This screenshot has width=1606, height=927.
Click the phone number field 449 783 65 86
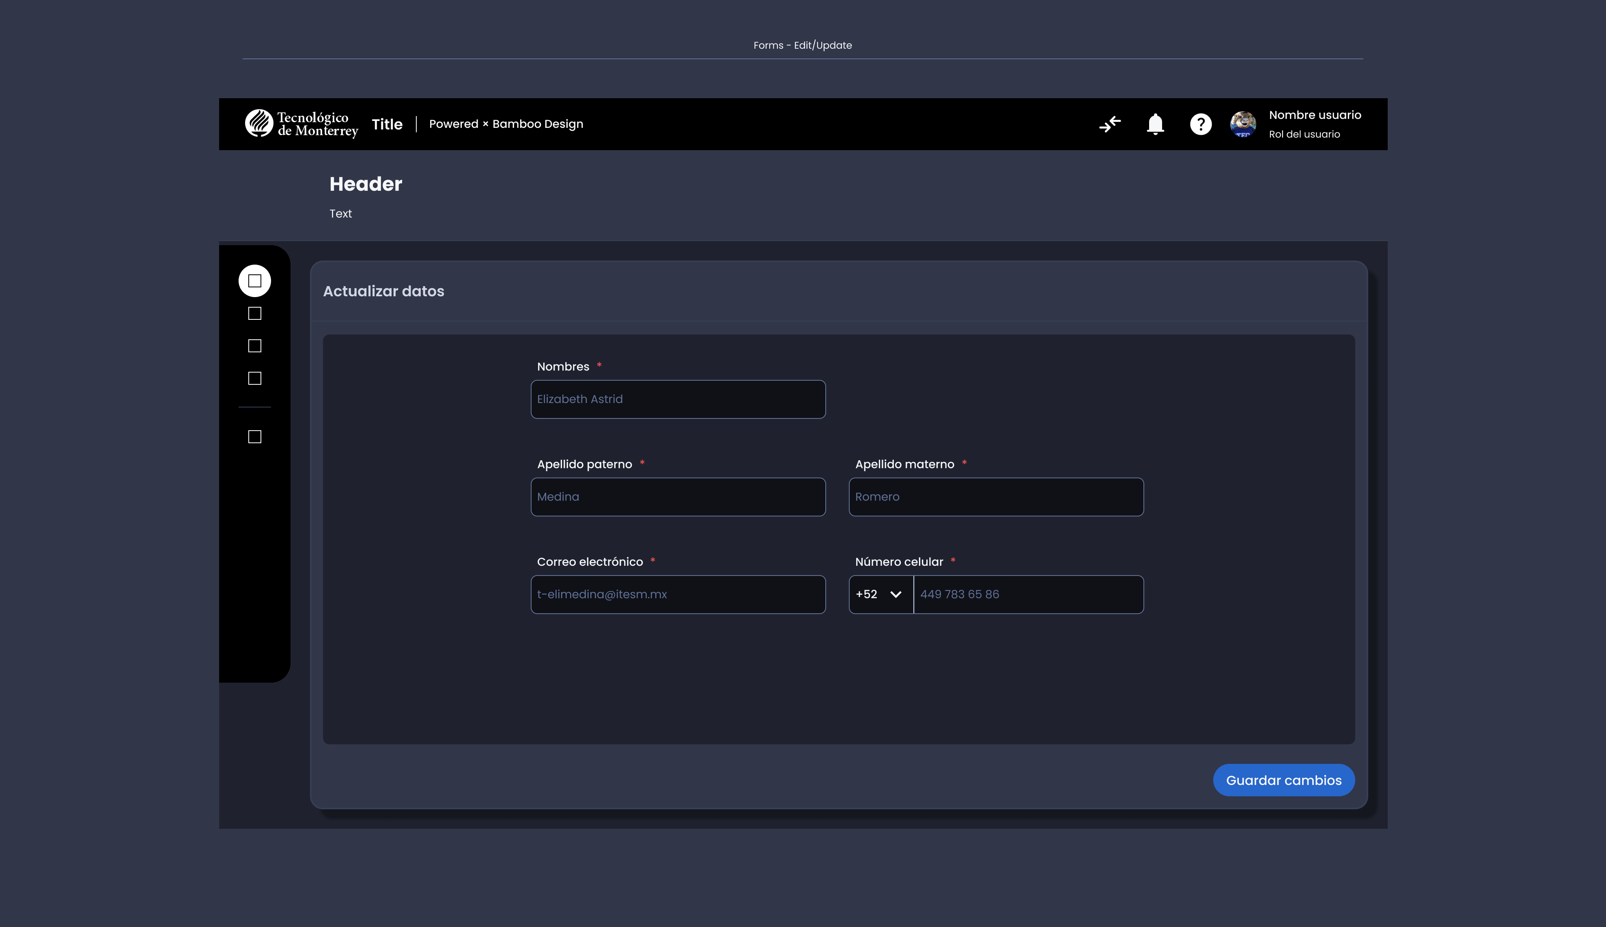point(1028,594)
